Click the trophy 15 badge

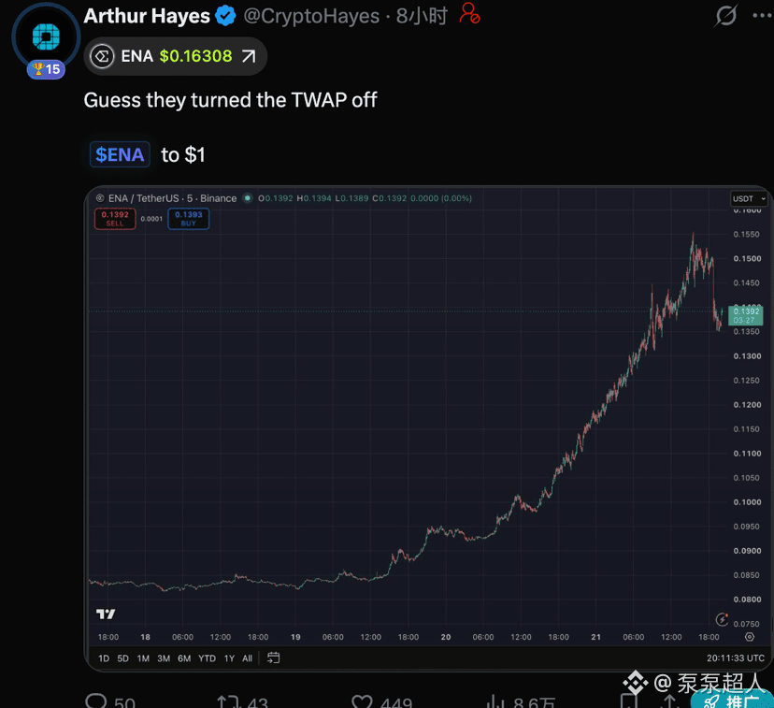(x=46, y=69)
